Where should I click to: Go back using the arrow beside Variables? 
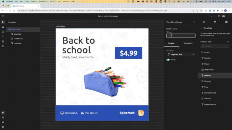click(201, 28)
